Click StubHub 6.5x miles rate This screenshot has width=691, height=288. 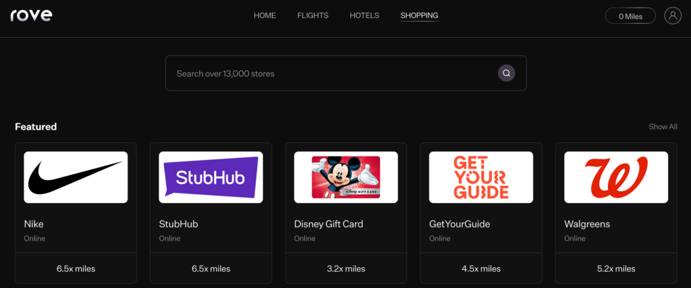[211, 268]
